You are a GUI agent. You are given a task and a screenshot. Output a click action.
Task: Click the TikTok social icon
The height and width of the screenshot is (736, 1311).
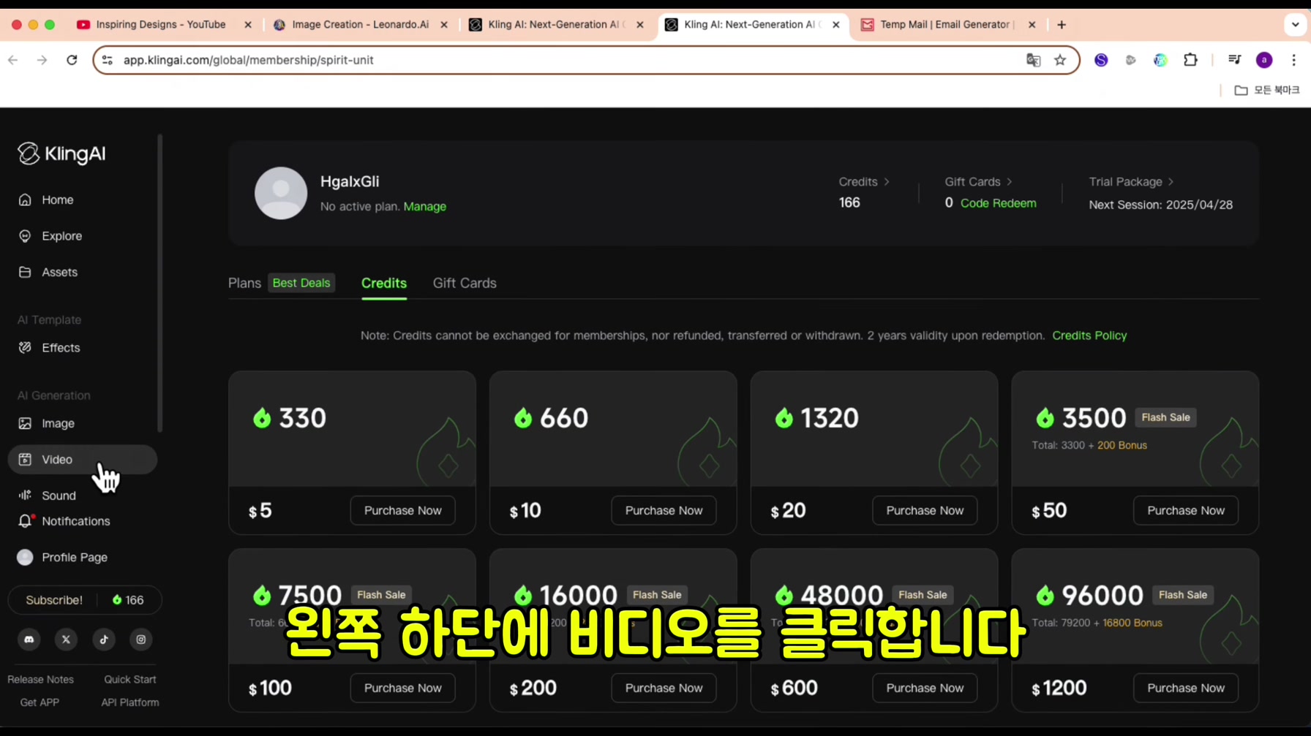104,640
